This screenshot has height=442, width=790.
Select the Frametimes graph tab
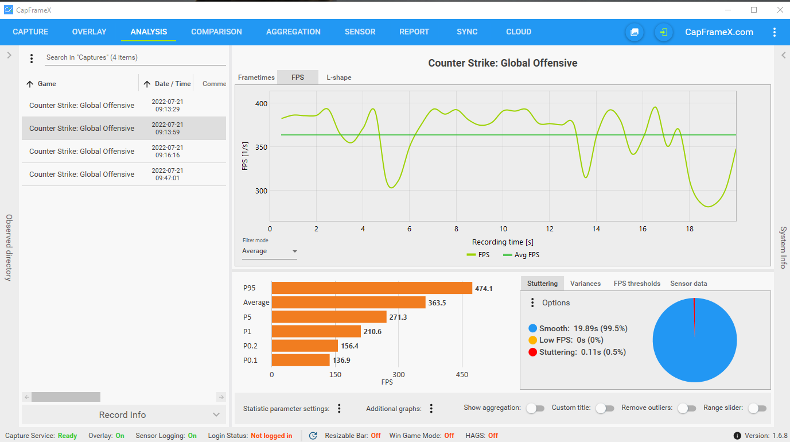(256, 77)
